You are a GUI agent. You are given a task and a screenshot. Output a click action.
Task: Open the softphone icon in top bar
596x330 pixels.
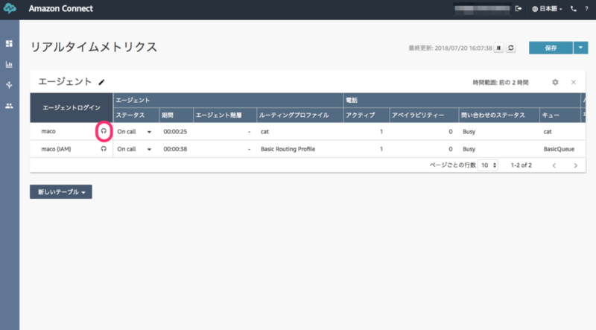point(573,9)
